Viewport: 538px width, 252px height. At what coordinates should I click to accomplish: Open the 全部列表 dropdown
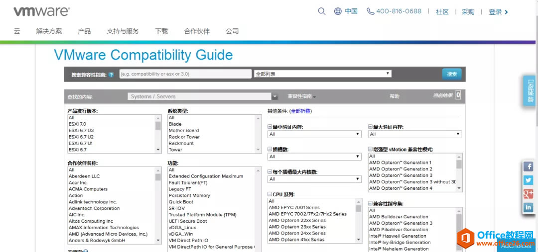click(322, 74)
